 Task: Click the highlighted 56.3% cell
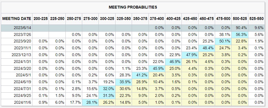point(240,35)
